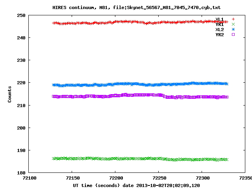Click the 'Counts' y-axis label
The width and height of the screenshot is (252, 189).
9,94
